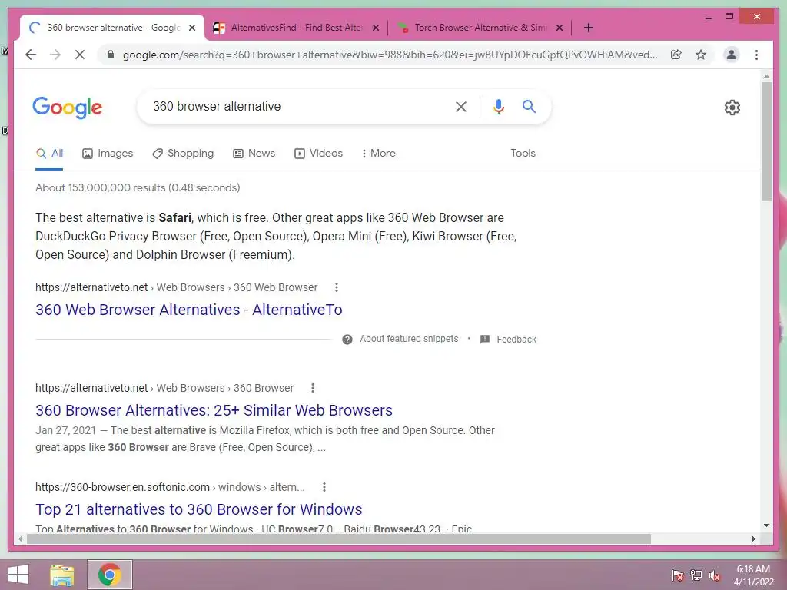
Task: Close the 360 browser alternative tab
Action: tap(192, 28)
